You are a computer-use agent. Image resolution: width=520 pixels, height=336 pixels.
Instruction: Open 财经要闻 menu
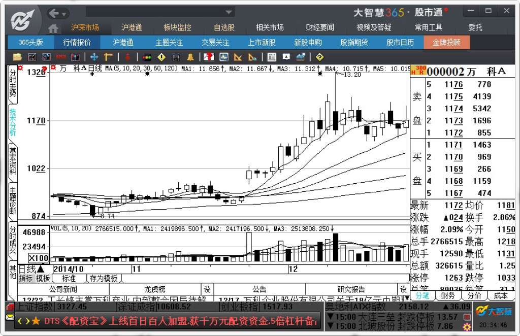[x=320, y=27]
